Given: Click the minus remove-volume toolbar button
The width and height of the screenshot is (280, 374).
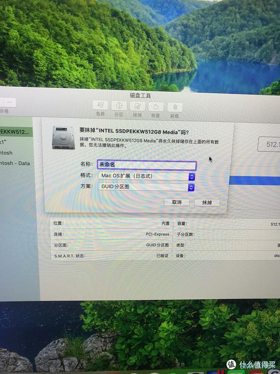Looking at the screenshot, I should 9,102.
